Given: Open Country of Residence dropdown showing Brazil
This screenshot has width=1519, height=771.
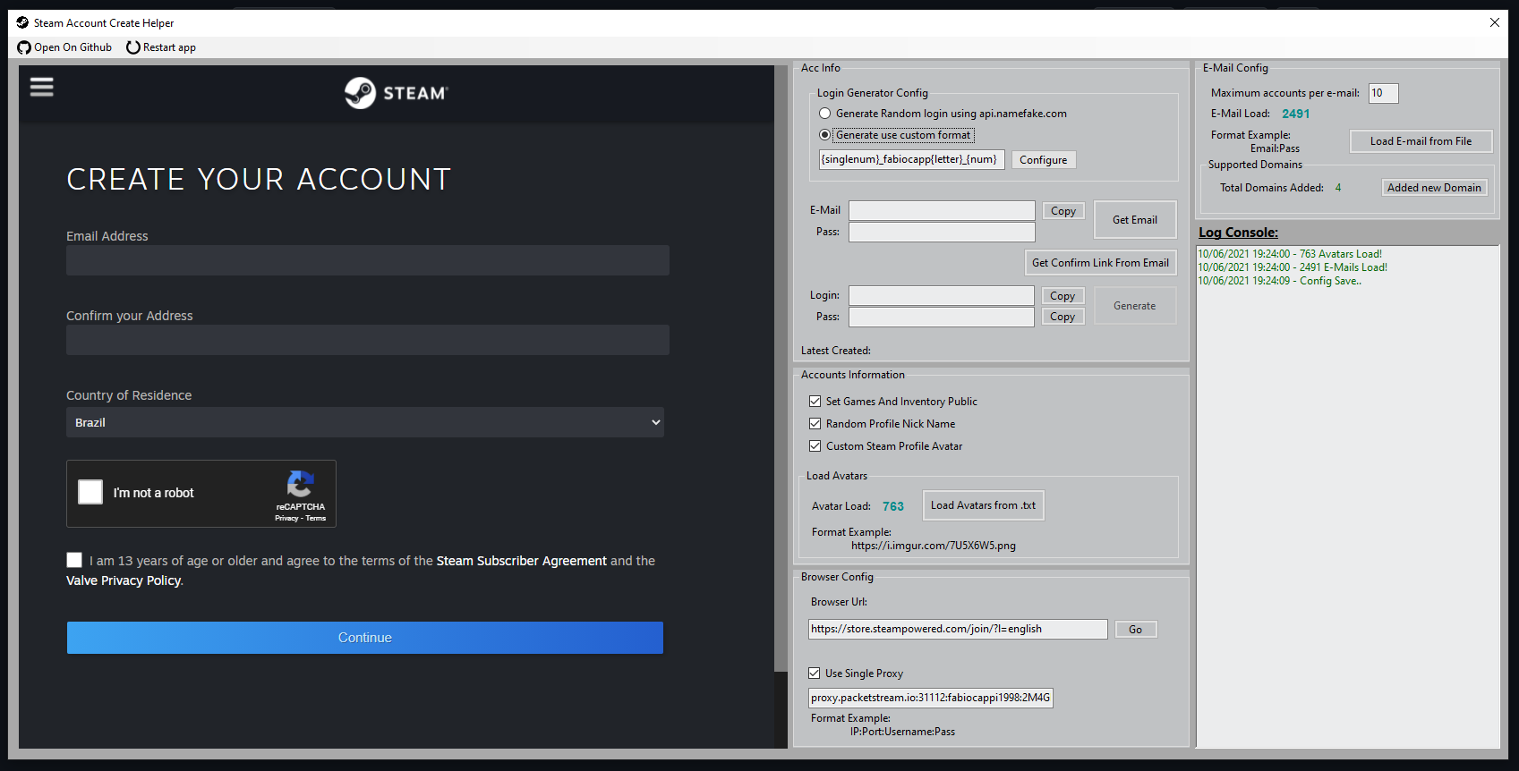Looking at the screenshot, I should (365, 422).
